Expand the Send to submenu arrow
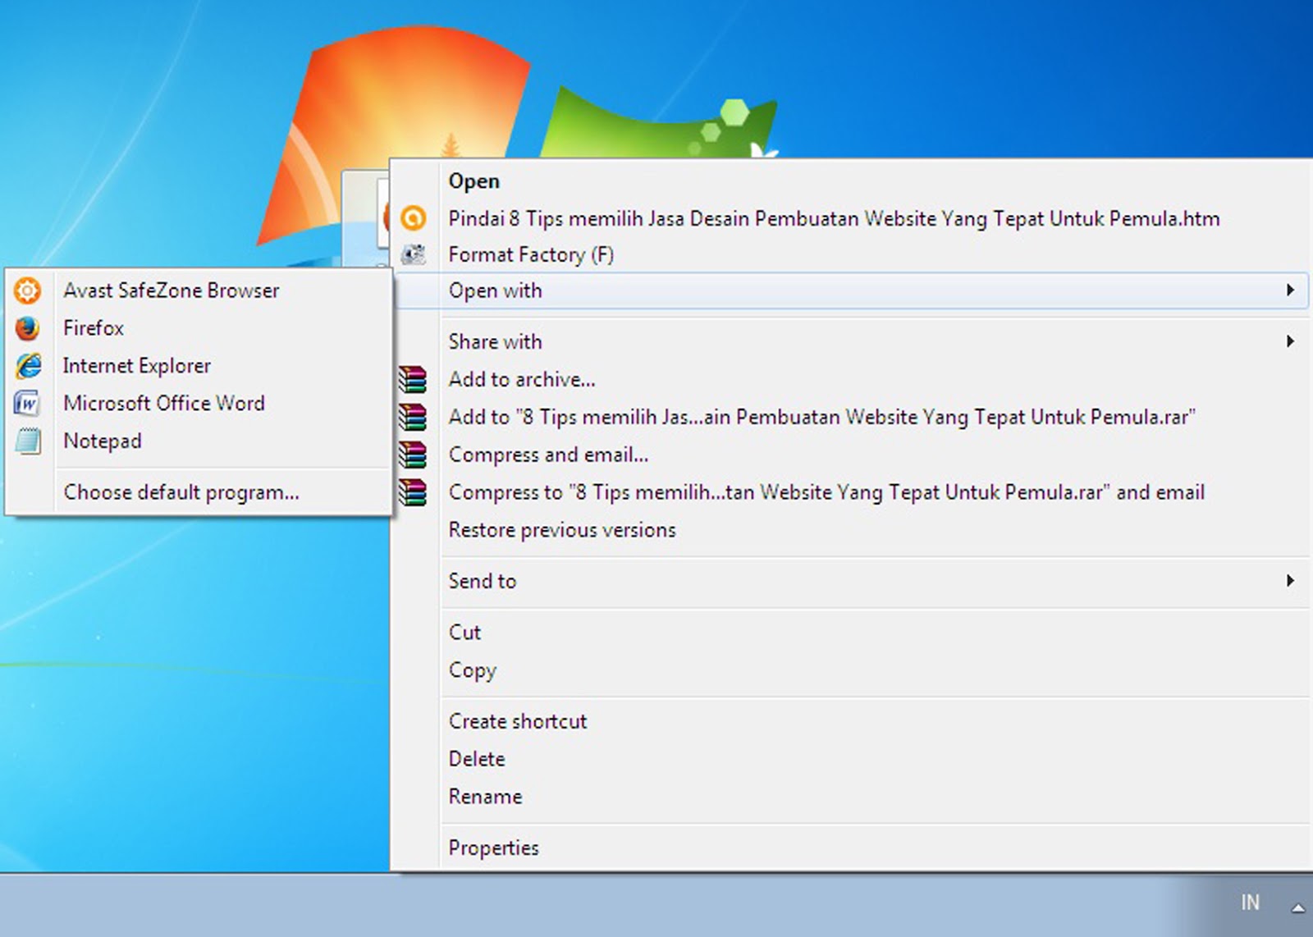The height and width of the screenshot is (937, 1313). pos(1290,581)
